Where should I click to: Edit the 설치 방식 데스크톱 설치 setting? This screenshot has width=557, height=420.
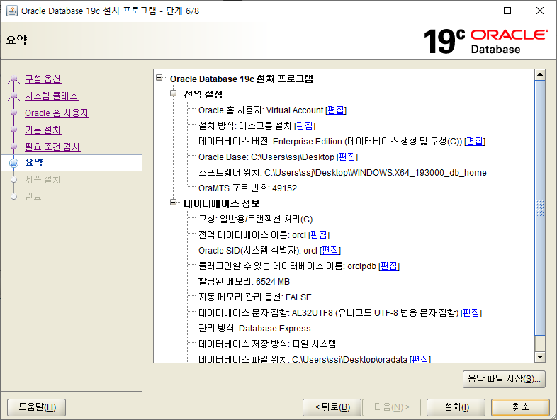click(305, 125)
